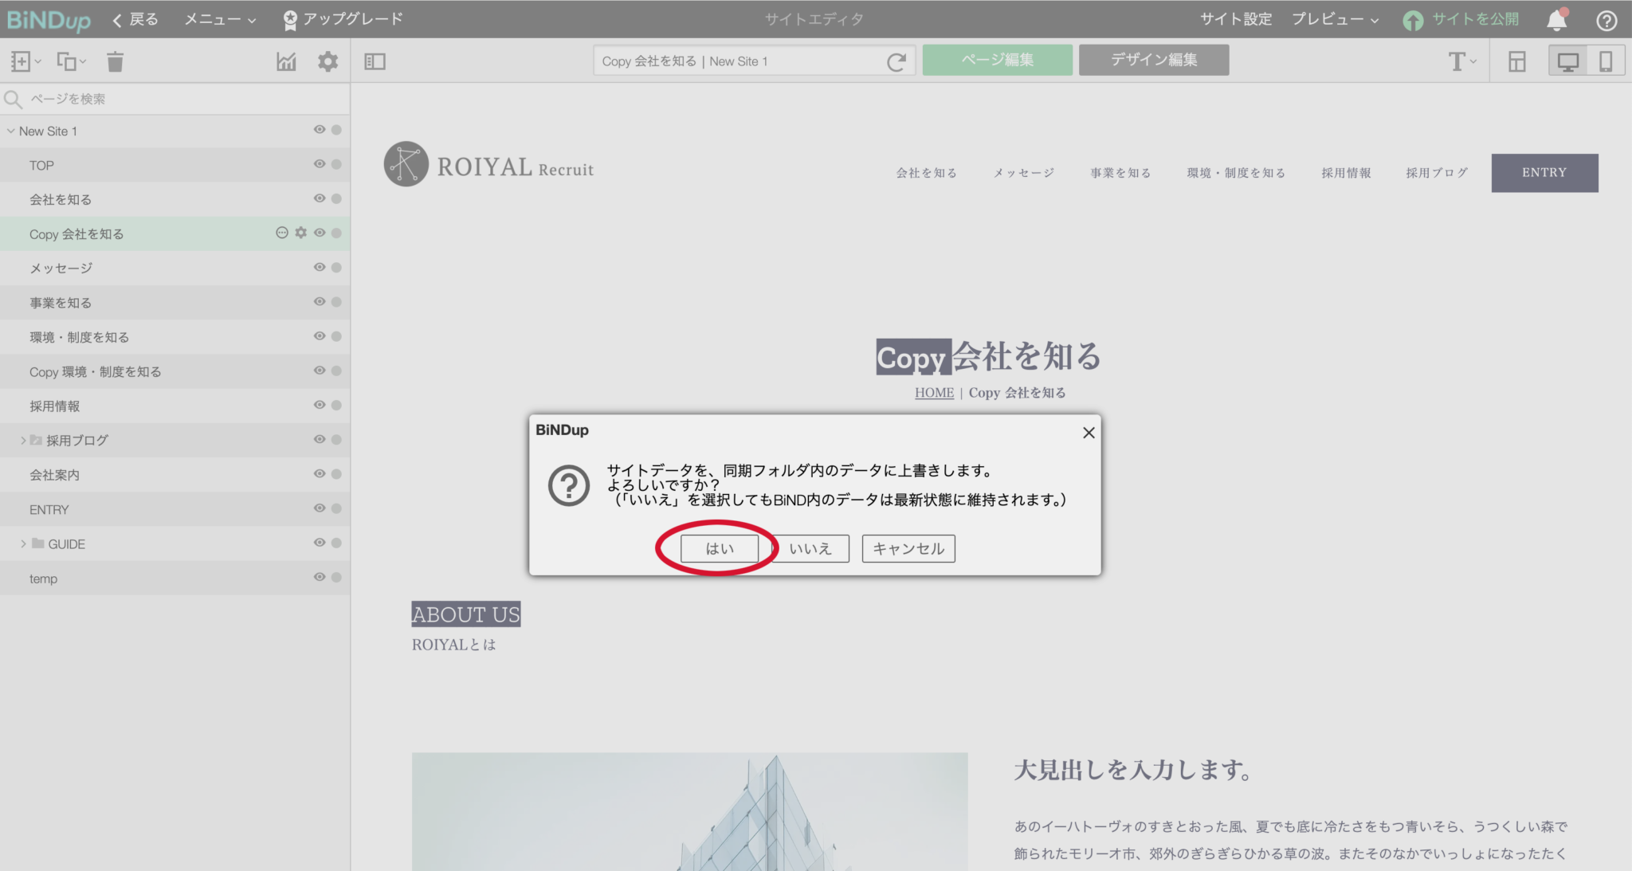Click the trash icon to delete page
The width and height of the screenshot is (1632, 871).
pyautogui.click(x=114, y=61)
